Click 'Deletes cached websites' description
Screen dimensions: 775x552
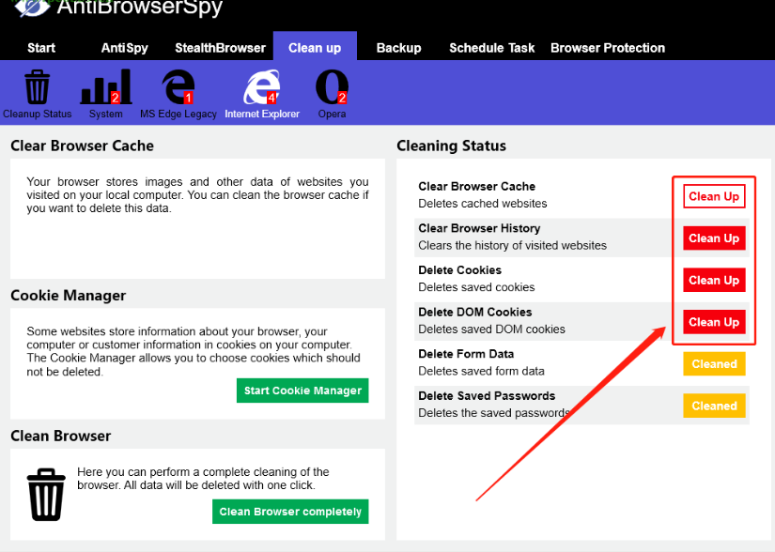pyautogui.click(x=483, y=204)
